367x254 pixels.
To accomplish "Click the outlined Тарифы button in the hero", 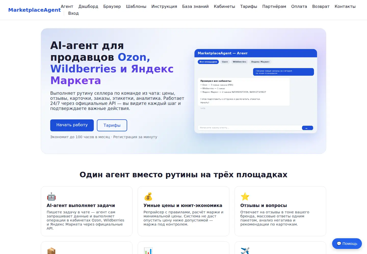I will [x=112, y=125].
